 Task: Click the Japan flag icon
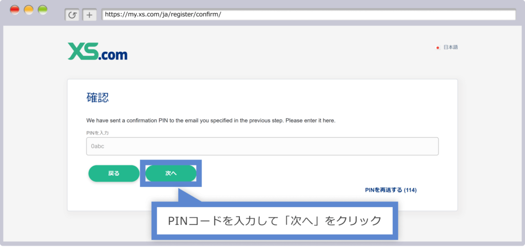pyautogui.click(x=438, y=48)
